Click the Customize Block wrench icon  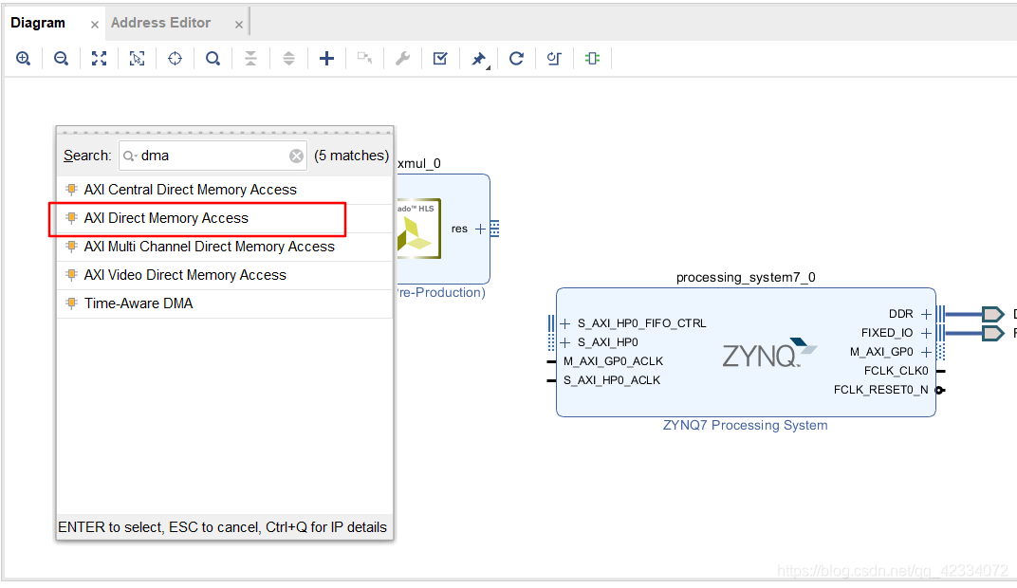click(x=403, y=59)
